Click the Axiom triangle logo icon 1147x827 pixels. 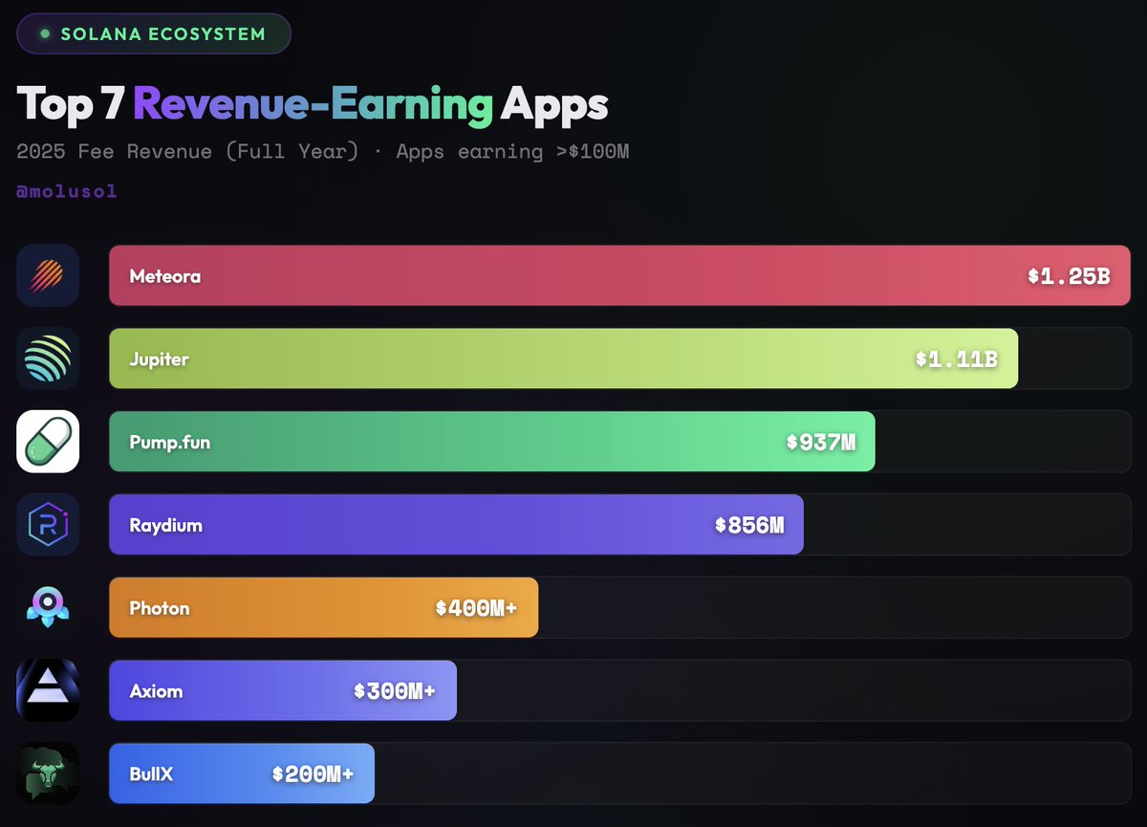coord(48,690)
